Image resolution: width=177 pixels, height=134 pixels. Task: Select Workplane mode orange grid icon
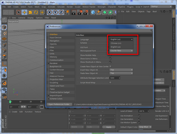click(4, 39)
